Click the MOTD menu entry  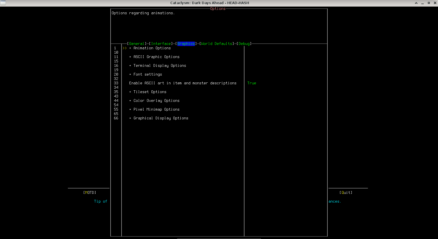point(90,193)
